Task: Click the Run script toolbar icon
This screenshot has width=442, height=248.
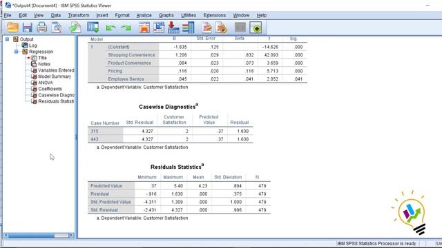Action: (x=221, y=28)
